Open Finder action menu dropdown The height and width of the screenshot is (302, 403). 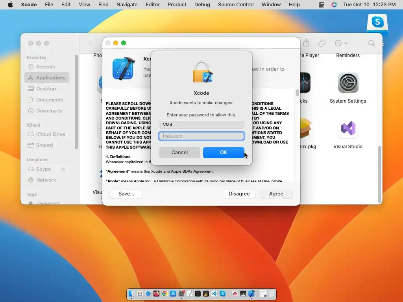[x=341, y=43]
